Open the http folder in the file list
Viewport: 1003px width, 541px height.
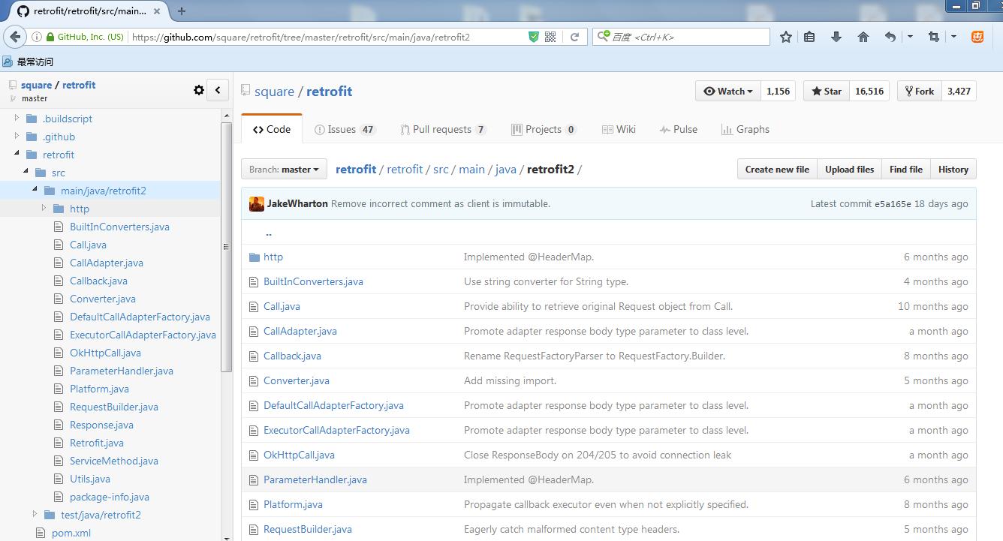click(x=273, y=257)
